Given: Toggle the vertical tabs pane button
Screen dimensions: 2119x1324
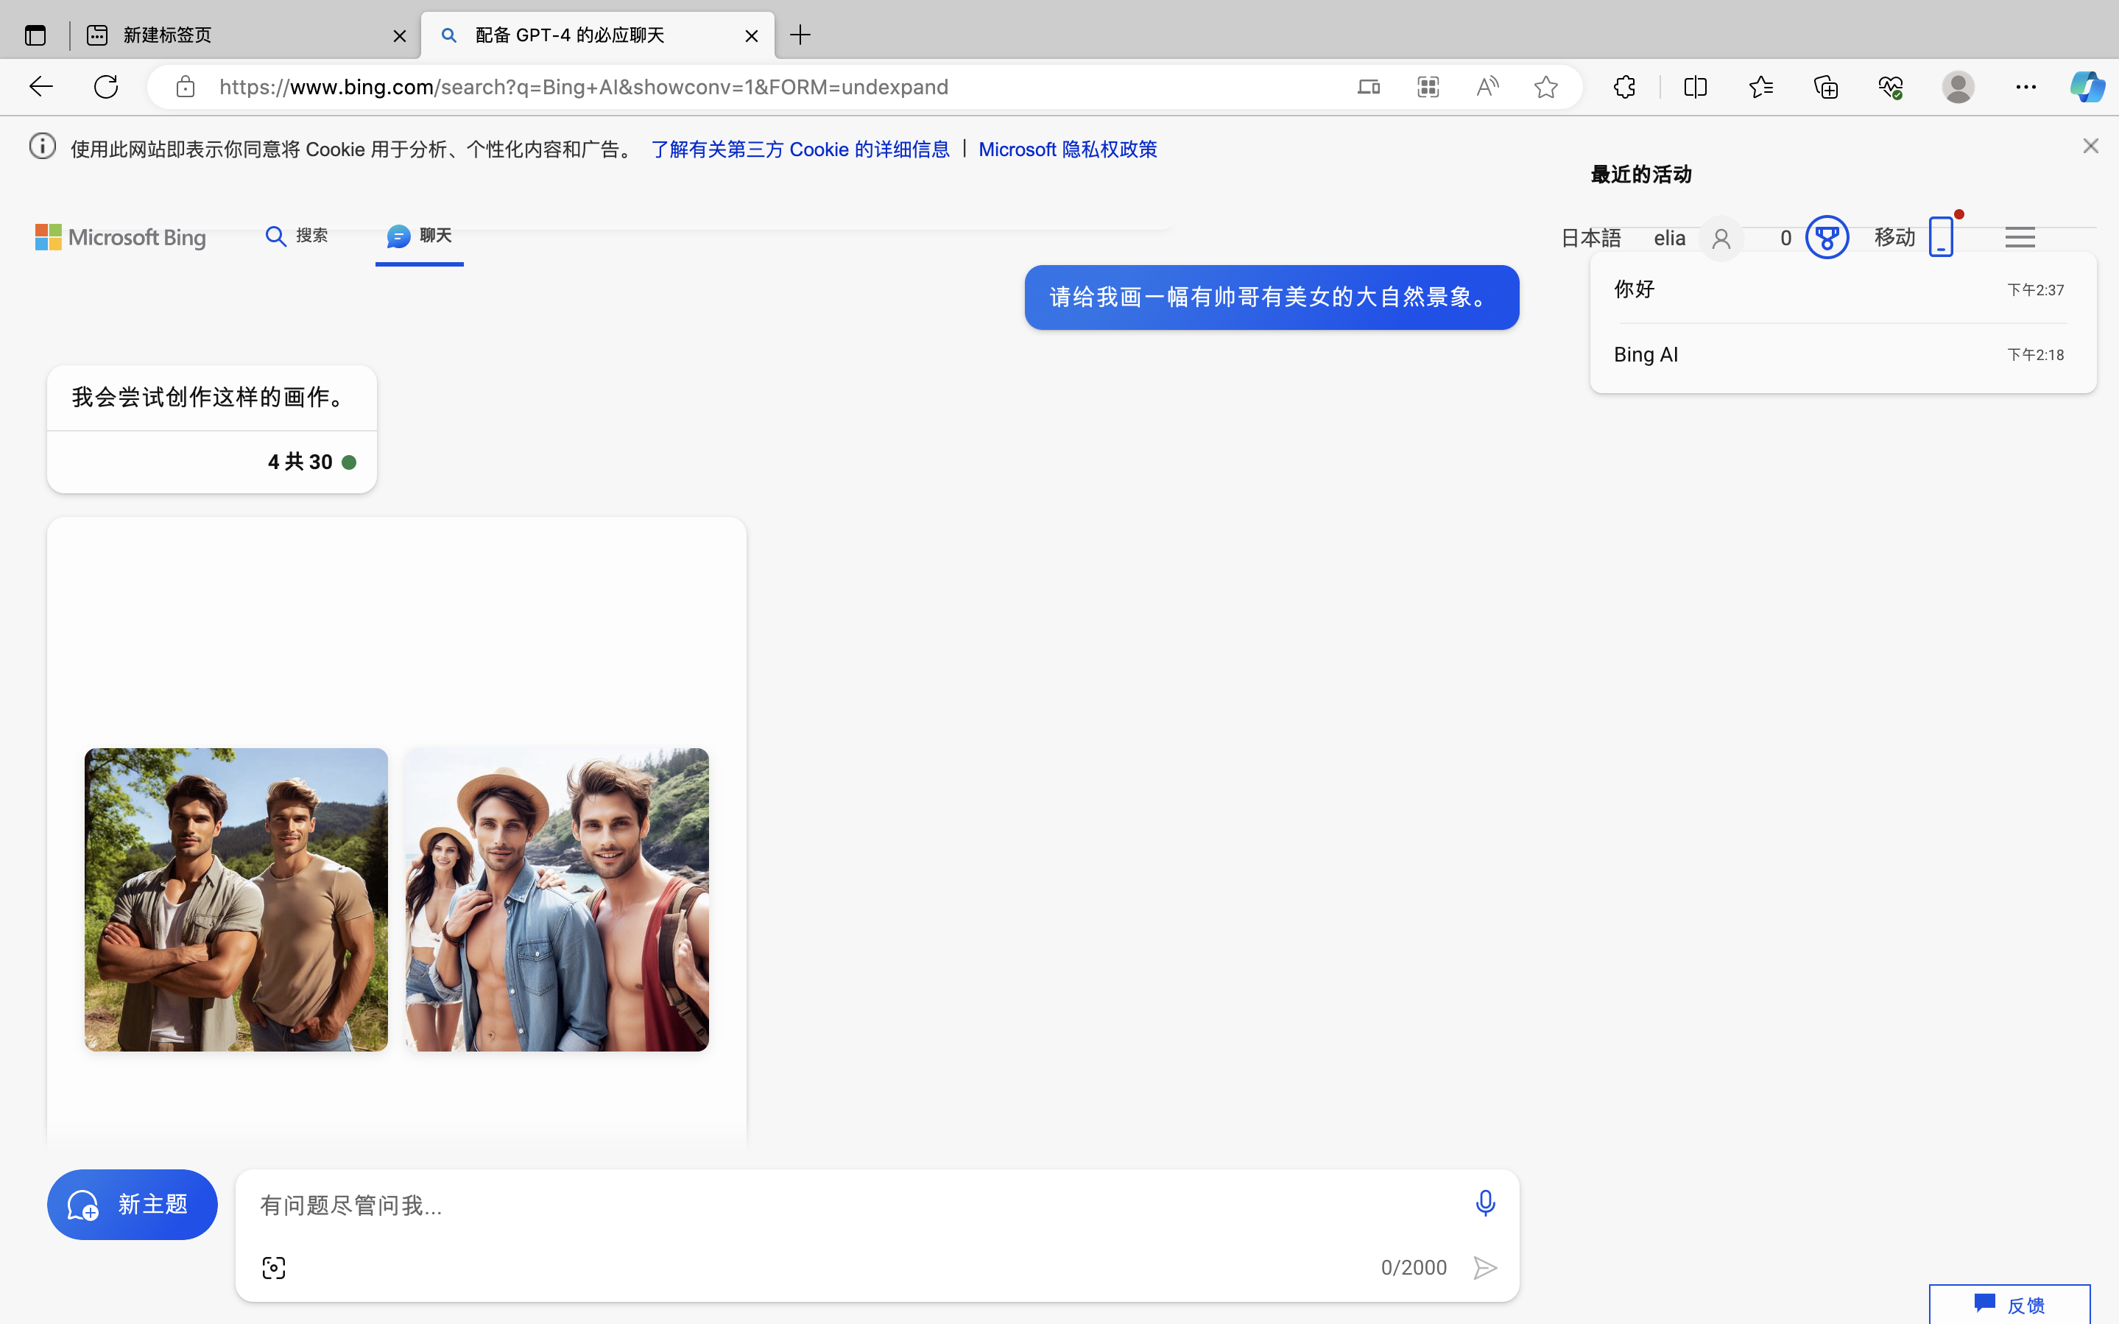Looking at the screenshot, I should (x=35, y=35).
